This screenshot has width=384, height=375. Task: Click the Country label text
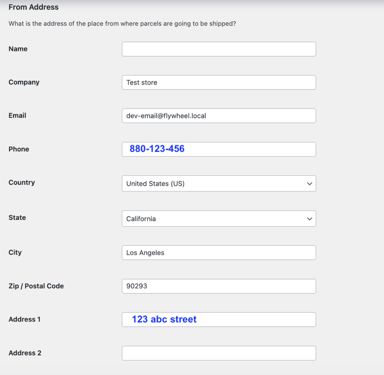coord(22,182)
